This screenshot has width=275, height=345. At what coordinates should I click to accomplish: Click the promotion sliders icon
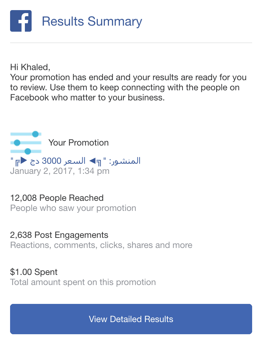point(26,143)
